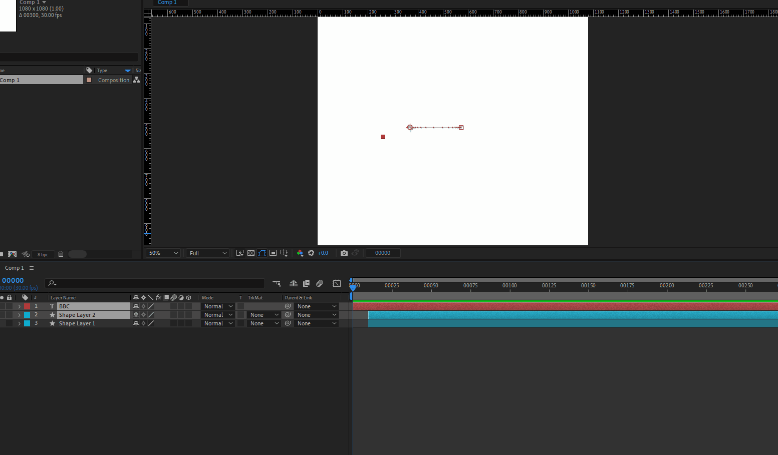Lock Shape Layer 2
The width and height of the screenshot is (778, 455).
pyautogui.click(x=9, y=314)
